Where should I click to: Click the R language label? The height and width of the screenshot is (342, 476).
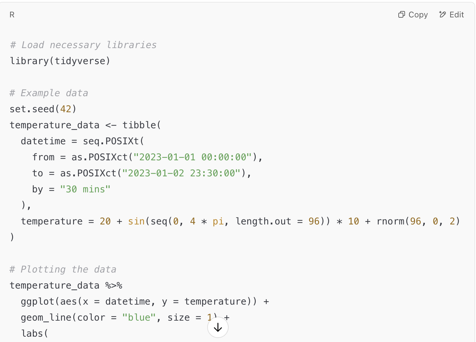click(12, 15)
